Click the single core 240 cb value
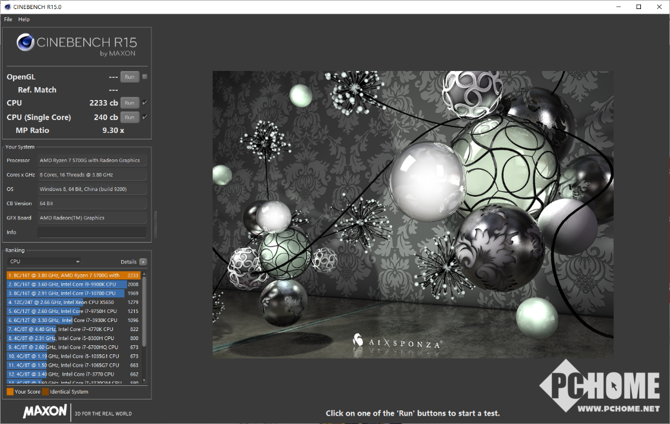Image resolution: width=670 pixels, height=424 pixels. tap(106, 117)
